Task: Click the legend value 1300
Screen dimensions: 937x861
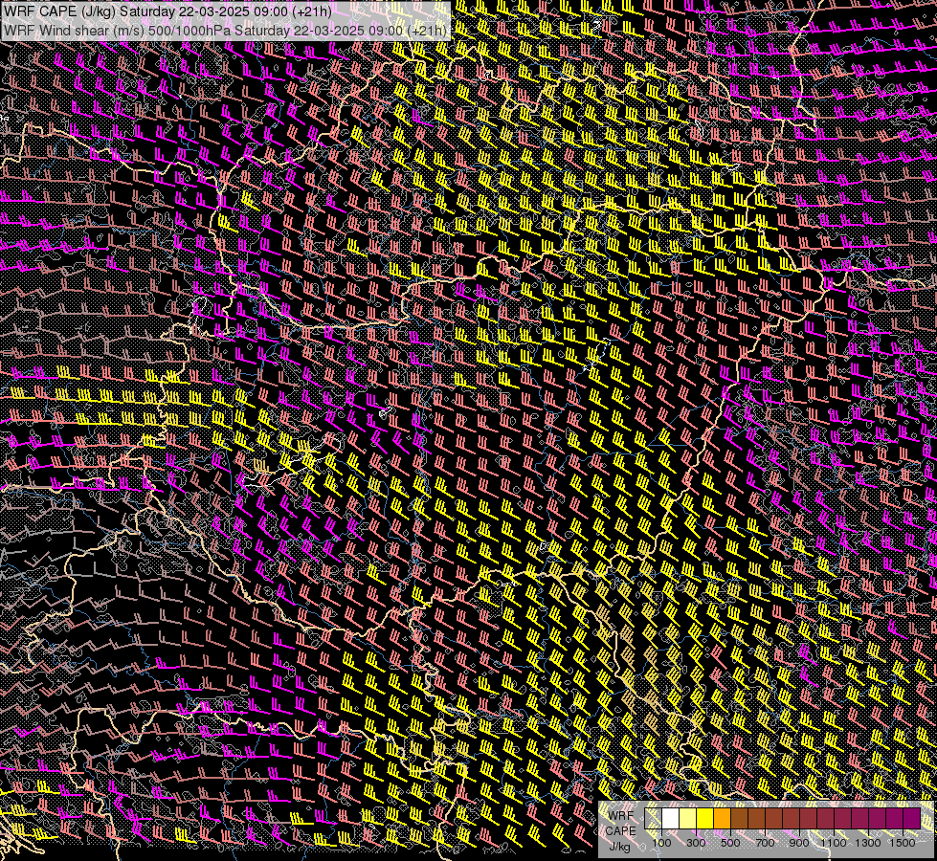Action: pos(868,843)
